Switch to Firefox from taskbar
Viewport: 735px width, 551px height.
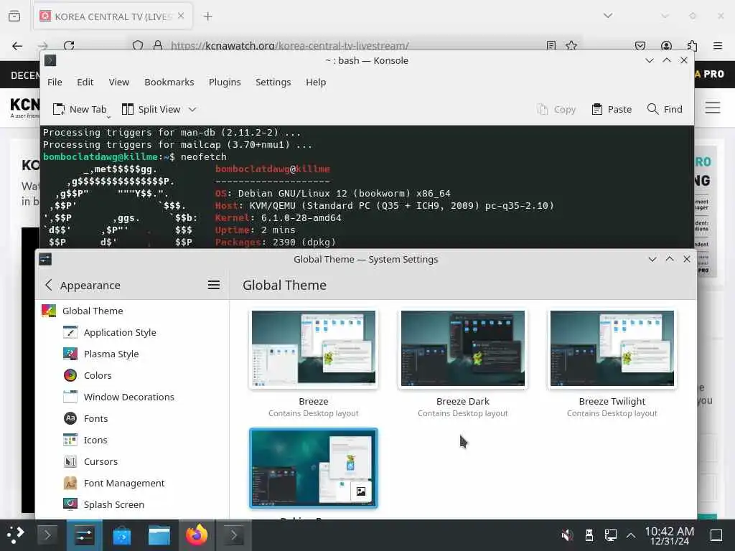coord(197,535)
